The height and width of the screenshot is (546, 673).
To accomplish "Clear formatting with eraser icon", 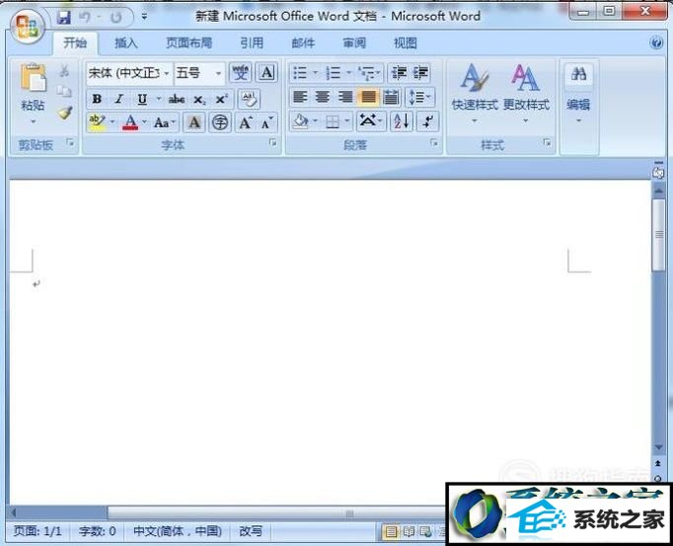I will [x=249, y=100].
